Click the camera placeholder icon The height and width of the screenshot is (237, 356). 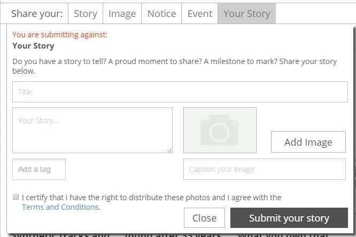tap(220, 130)
